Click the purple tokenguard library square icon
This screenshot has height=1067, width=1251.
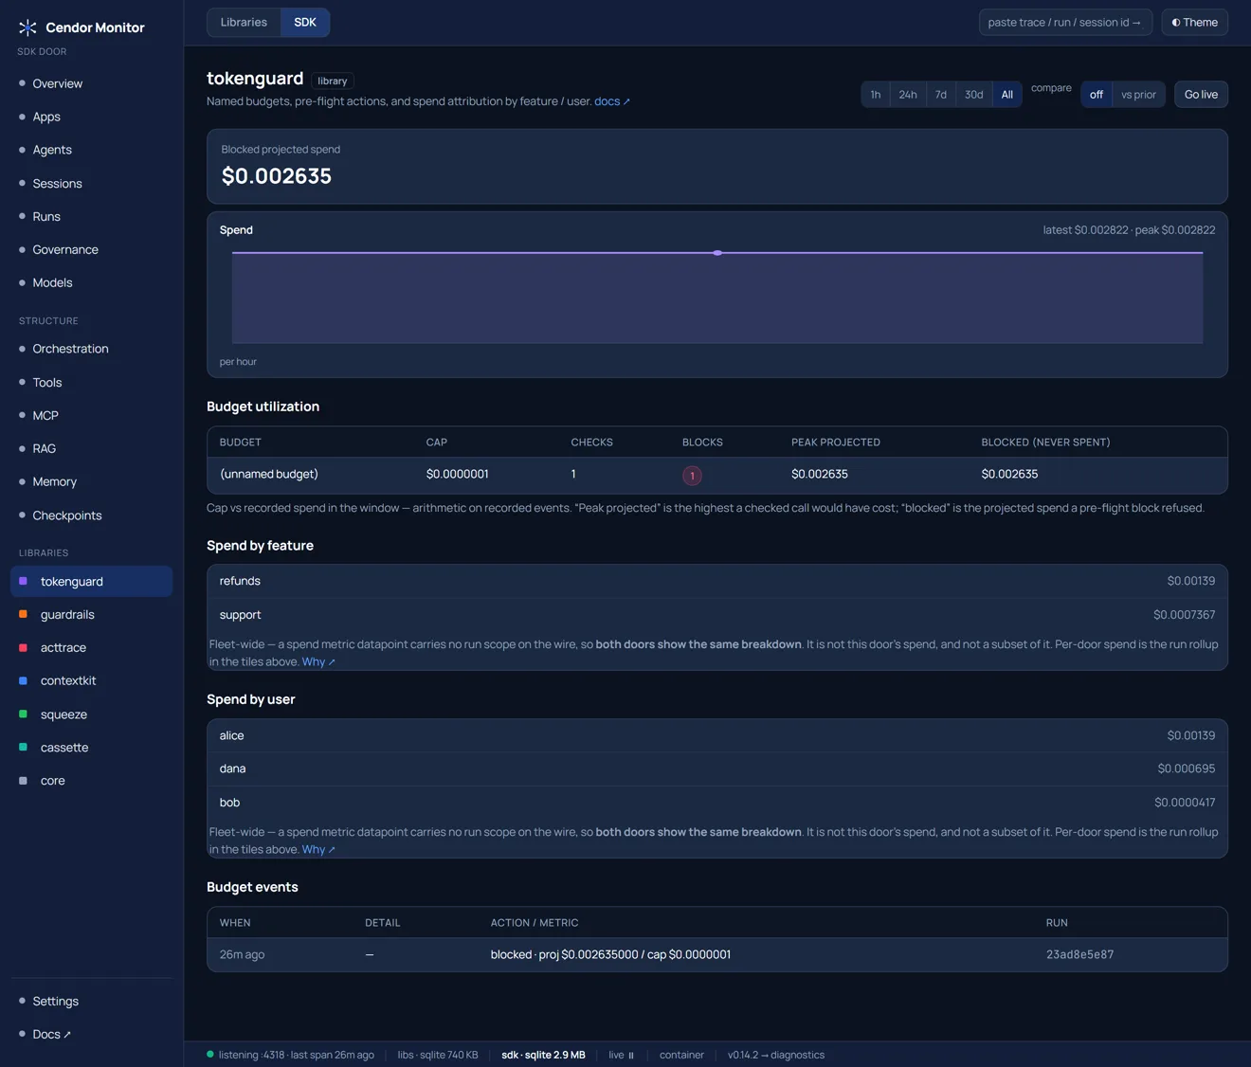pyautogui.click(x=23, y=581)
